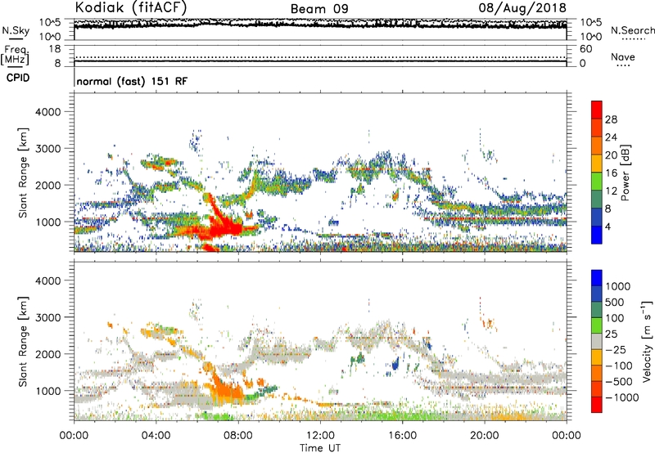Viewport: 655px width, 453px height.
Task: Click the '12:00' time tick label
Action: (x=320, y=436)
